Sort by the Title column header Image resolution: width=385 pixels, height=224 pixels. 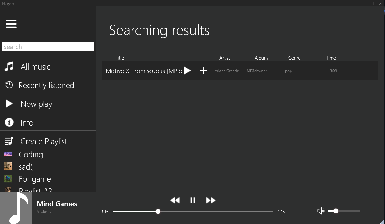(120, 58)
